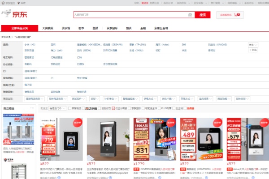Click the 会议音频视频 category filter

tap(110, 64)
